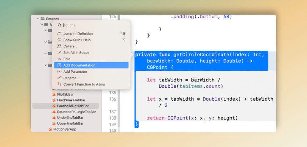The image size is (307, 147).
Task: Click the Show Quick Help question mark icon
Action: 60,40
